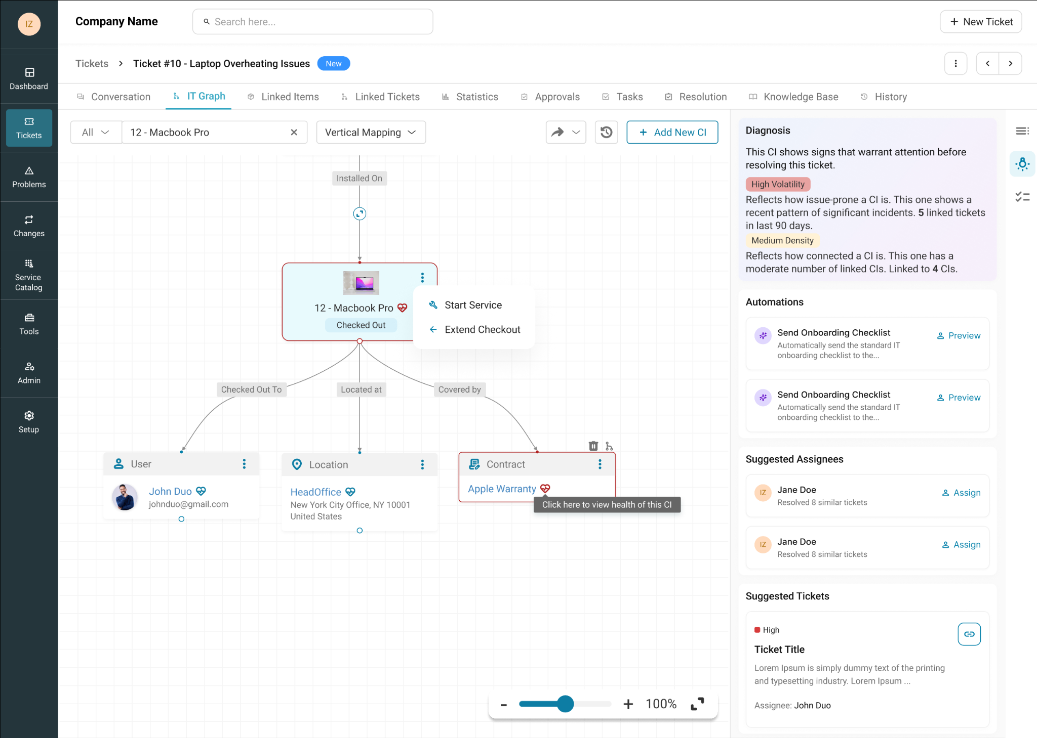Go to the next ticket arrow

click(1010, 63)
